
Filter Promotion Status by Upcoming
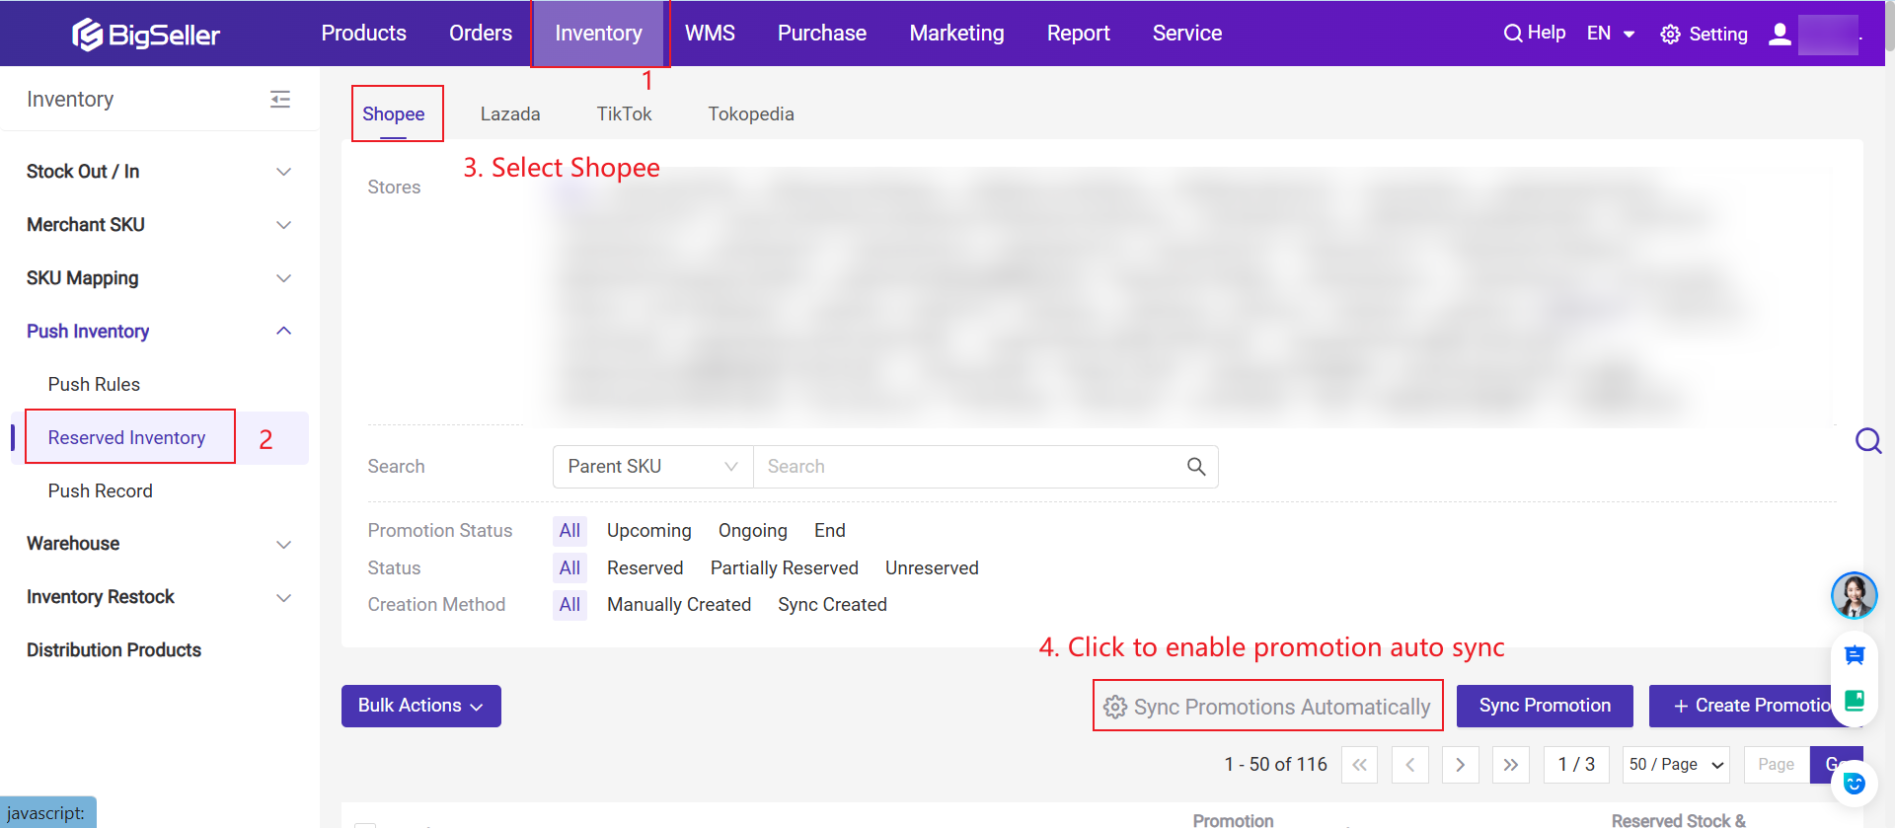[649, 531]
